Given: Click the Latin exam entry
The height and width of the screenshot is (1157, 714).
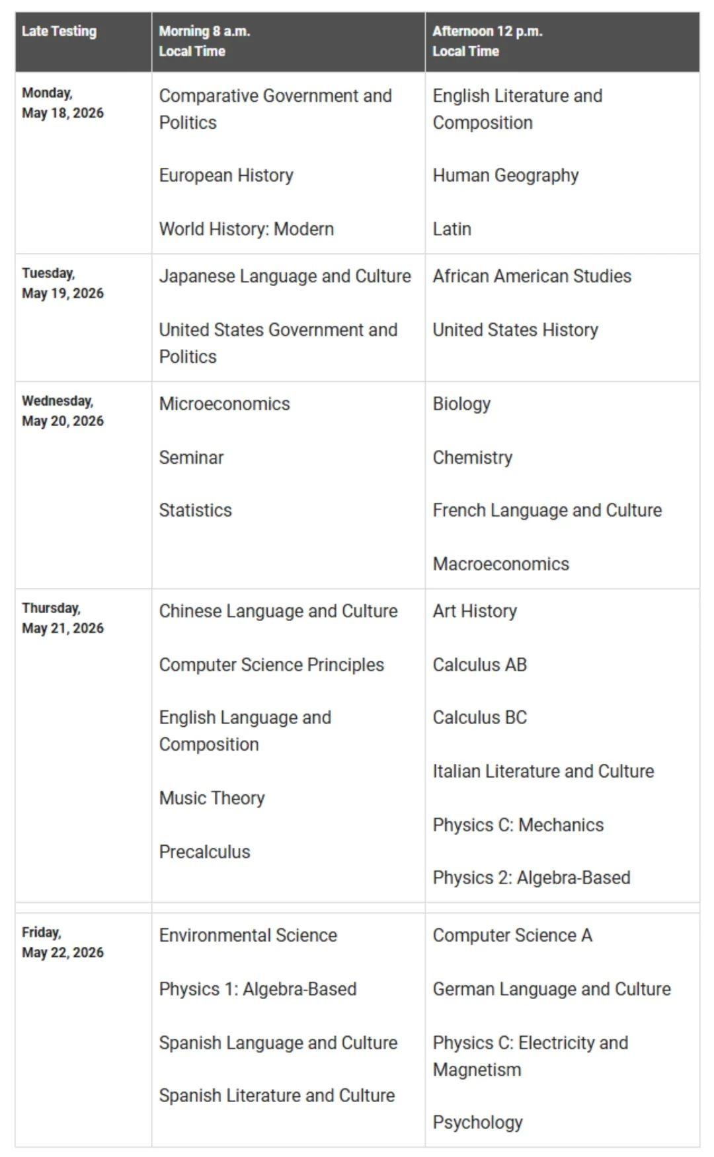Looking at the screenshot, I should coord(452,229).
